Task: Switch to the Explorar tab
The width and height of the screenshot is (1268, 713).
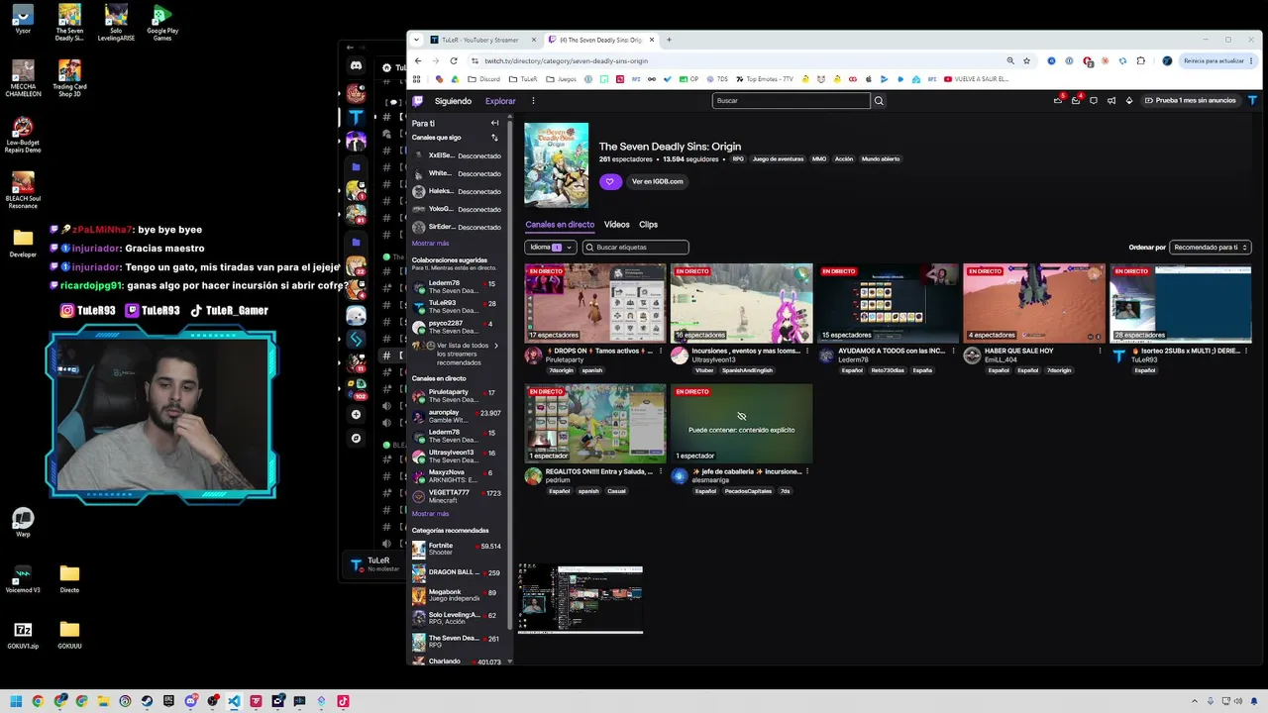Action: tap(500, 101)
